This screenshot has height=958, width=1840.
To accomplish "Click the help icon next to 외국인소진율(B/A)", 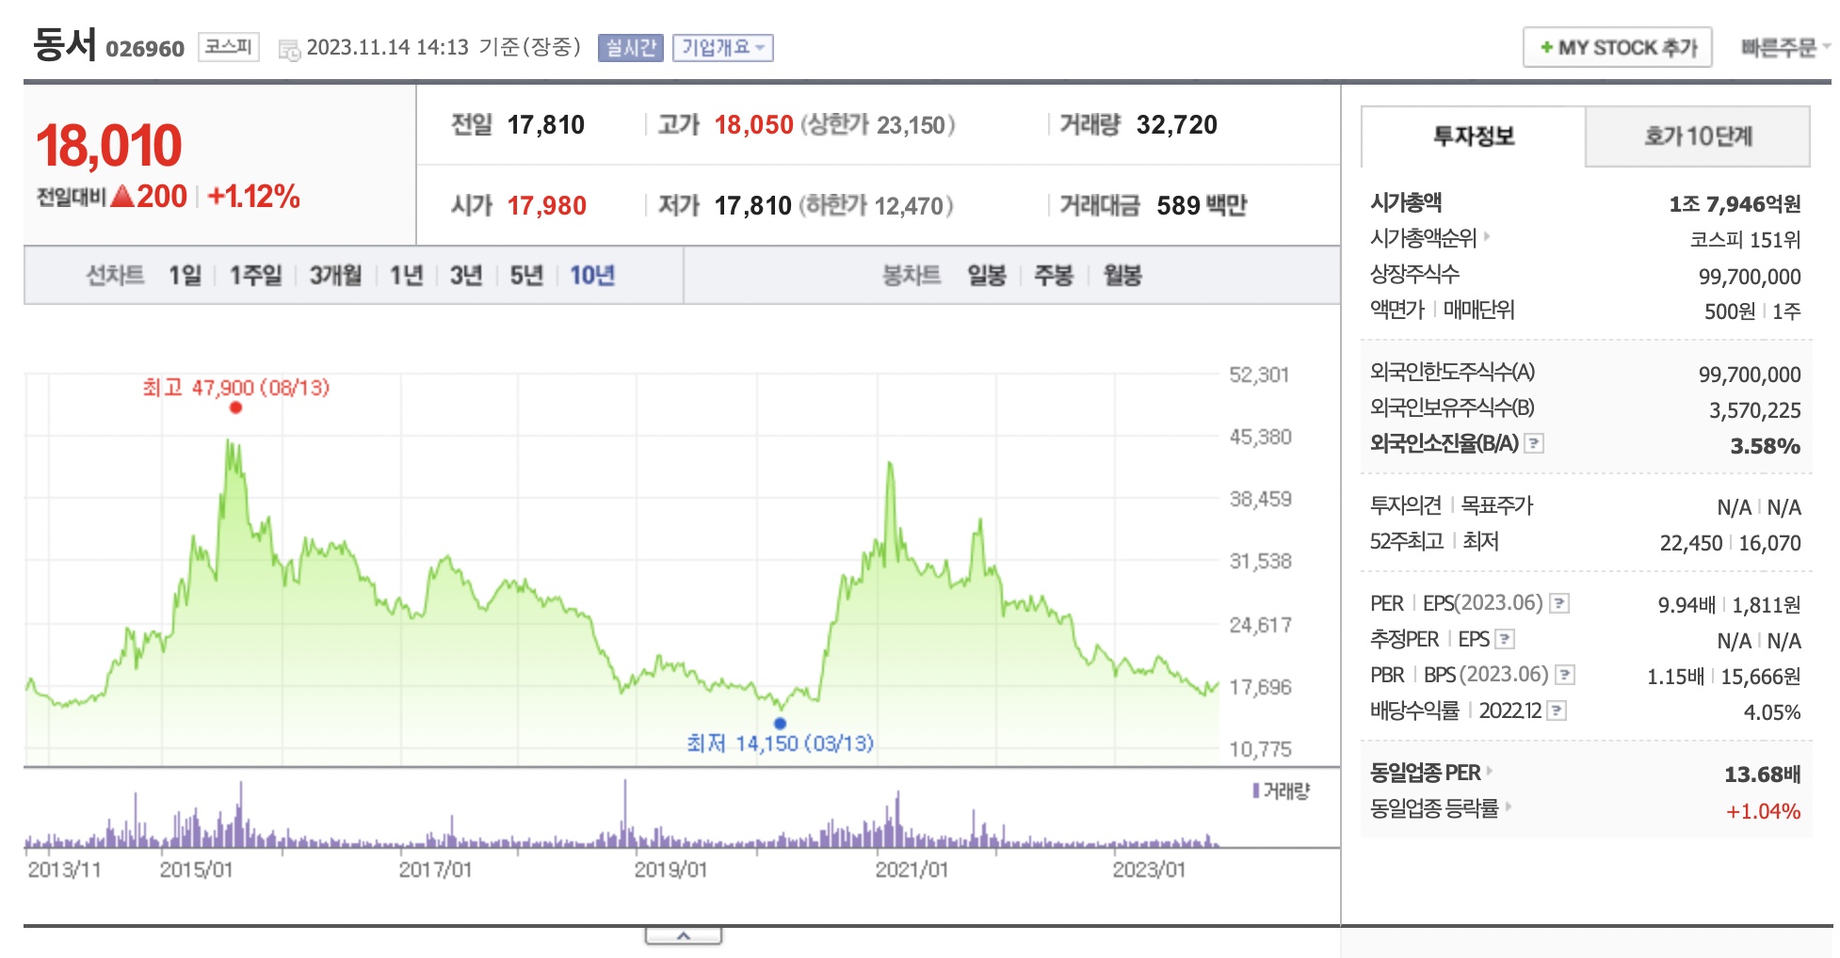I will pos(1534,443).
